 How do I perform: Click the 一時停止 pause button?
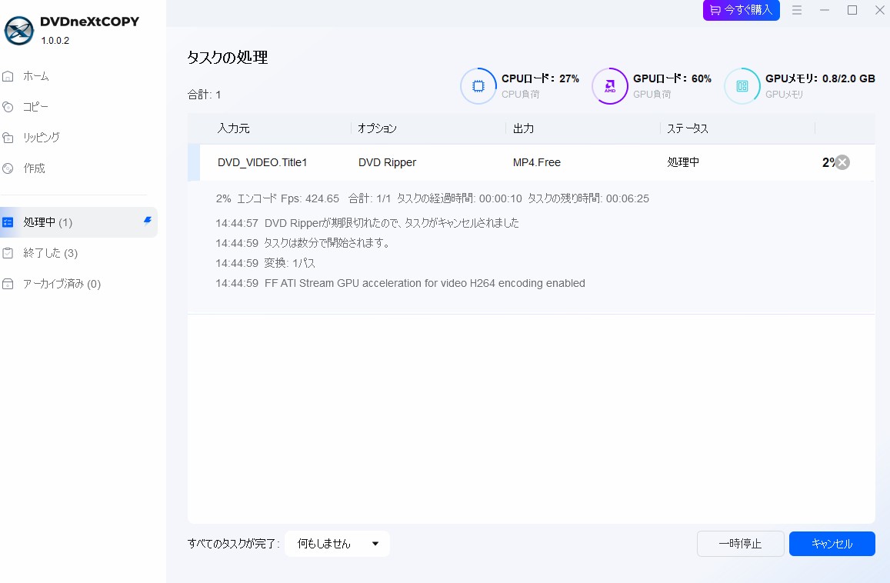740,543
